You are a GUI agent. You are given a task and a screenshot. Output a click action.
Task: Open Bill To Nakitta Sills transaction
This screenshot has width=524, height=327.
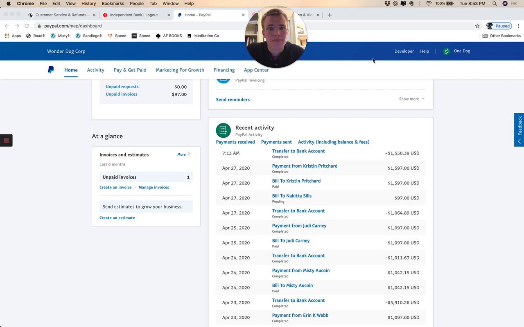click(x=292, y=196)
